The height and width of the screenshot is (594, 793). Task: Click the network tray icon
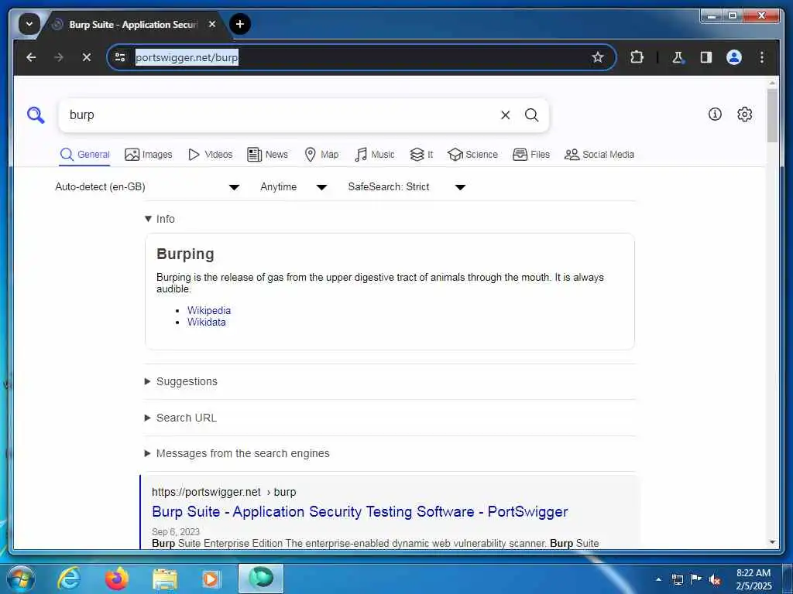(677, 579)
